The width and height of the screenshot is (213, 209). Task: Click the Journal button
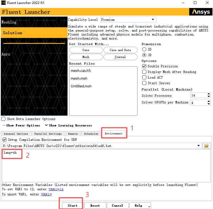[120, 57]
